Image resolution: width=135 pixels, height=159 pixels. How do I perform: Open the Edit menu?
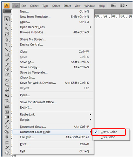[24, 6]
